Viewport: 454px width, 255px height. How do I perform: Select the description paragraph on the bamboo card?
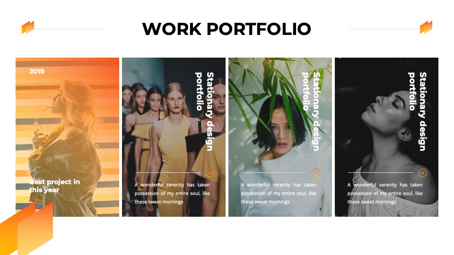tap(279, 193)
